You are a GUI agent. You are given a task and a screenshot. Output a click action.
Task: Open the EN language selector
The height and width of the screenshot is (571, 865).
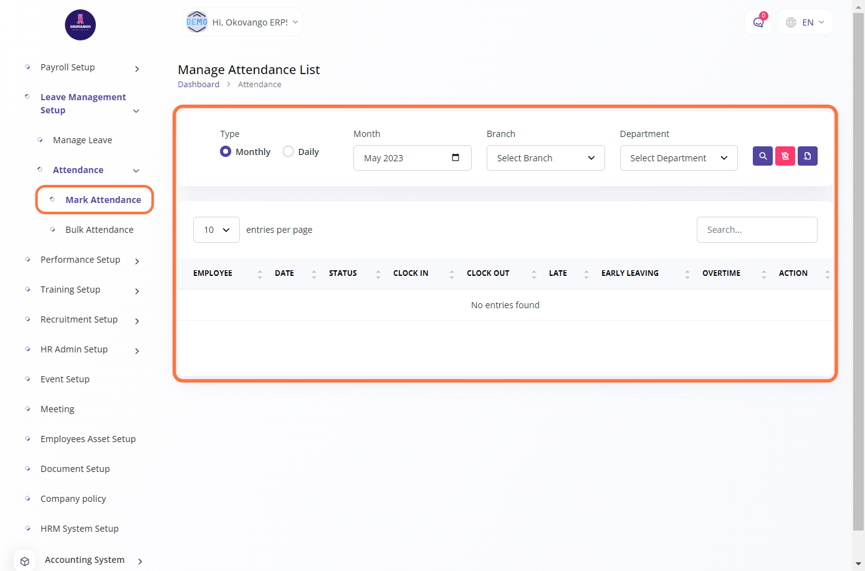805,22
